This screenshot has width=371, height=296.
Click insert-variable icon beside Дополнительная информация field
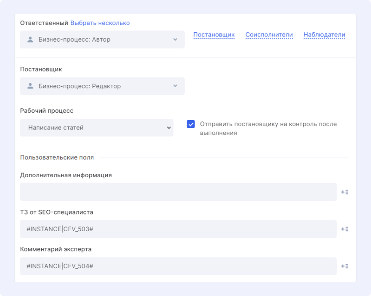pos(344,192)
